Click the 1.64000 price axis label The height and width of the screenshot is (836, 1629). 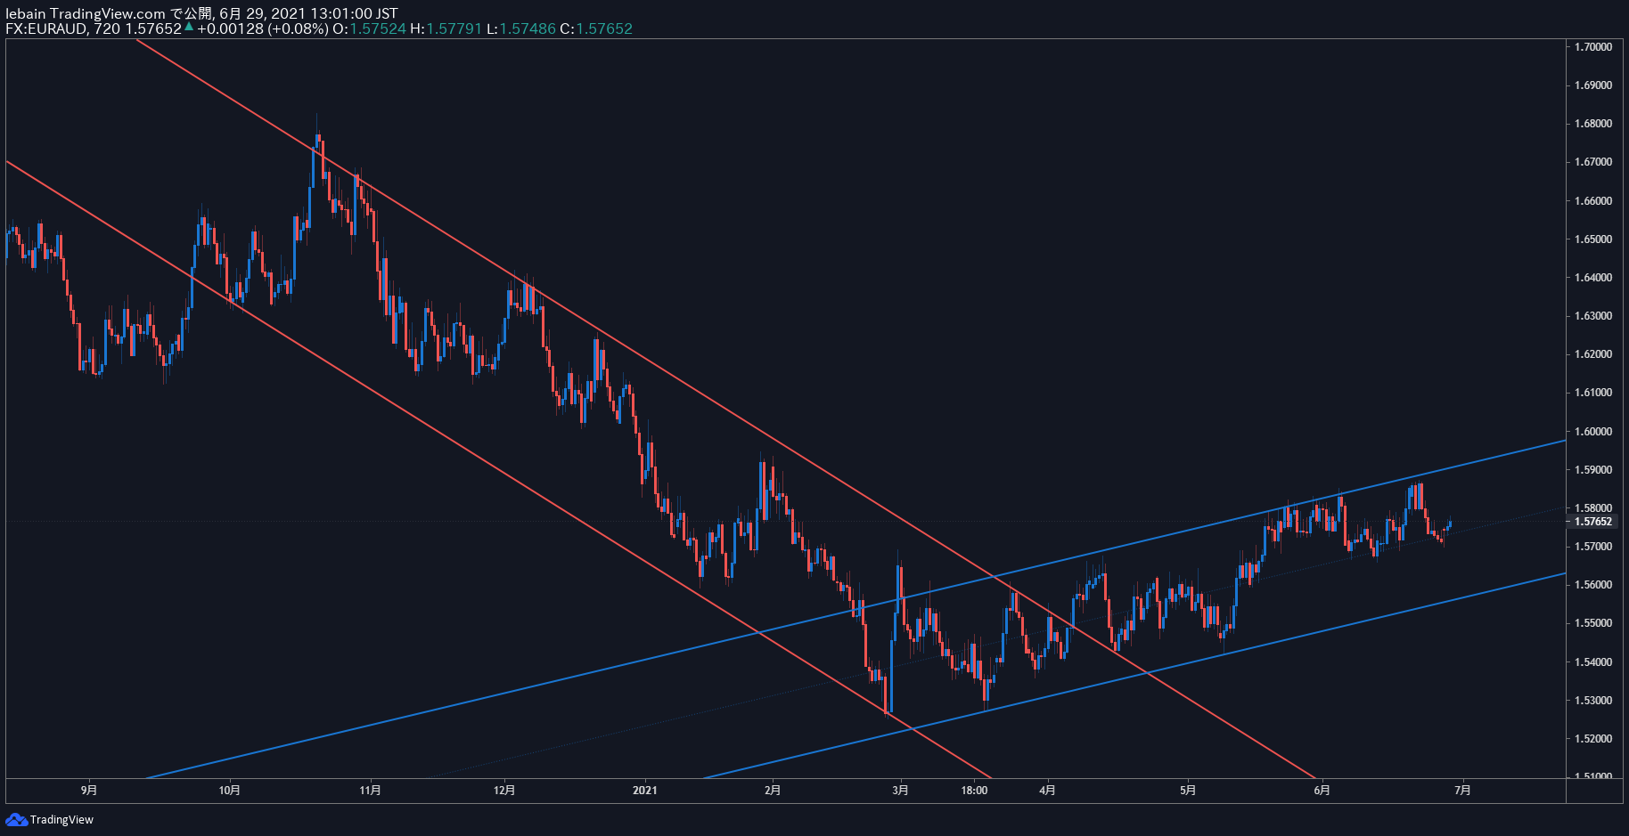click(x=1593, y=278)
